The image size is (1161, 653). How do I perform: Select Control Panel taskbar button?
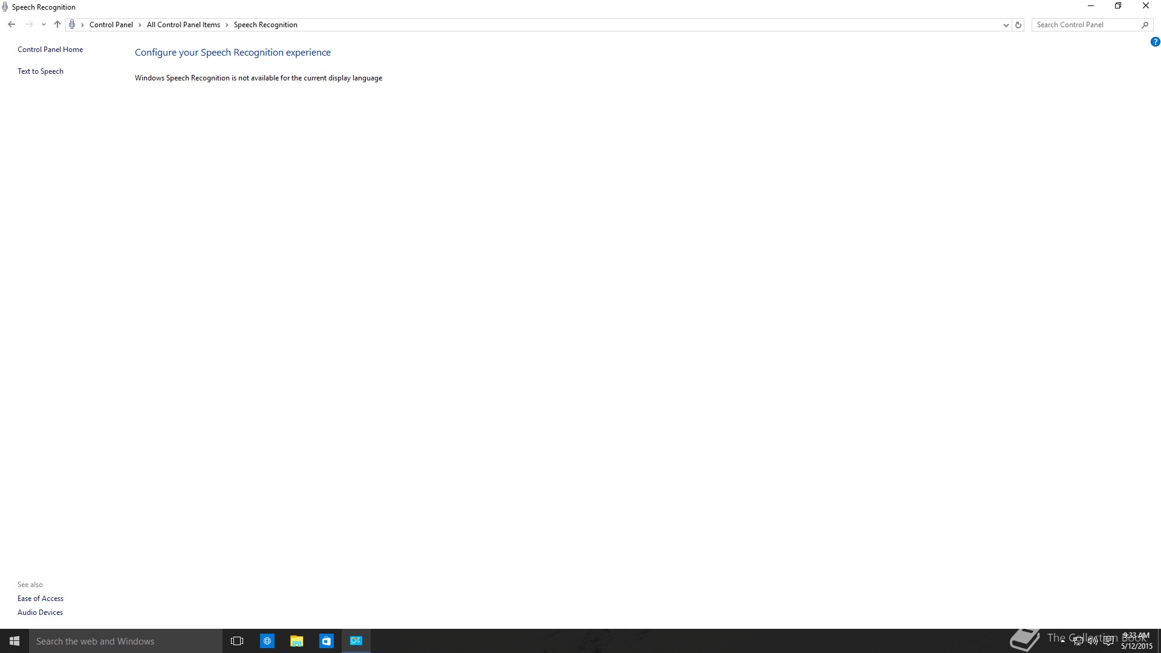pyautogui.click(x=356, y=641)
